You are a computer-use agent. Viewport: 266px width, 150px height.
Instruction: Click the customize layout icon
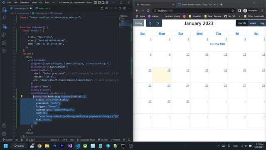[x=107, y=2]
